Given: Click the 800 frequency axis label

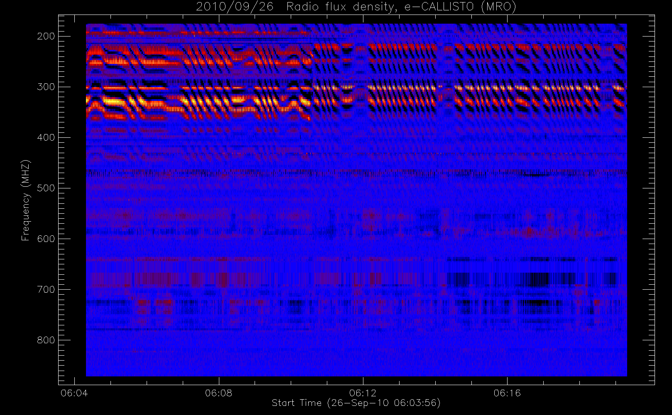Looking at the screenshot, I should pos(46,340).
